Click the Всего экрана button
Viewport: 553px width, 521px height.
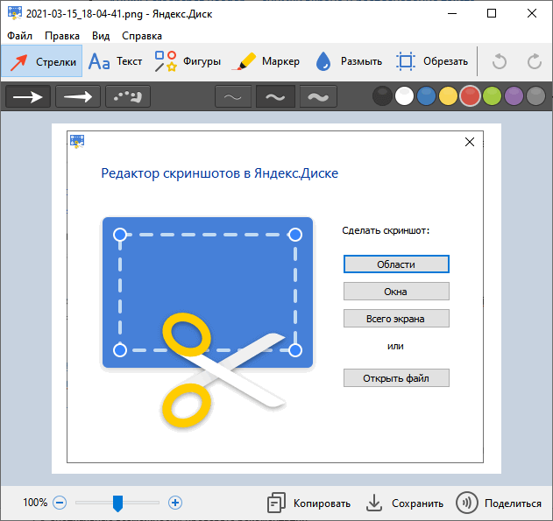(396, 319)
